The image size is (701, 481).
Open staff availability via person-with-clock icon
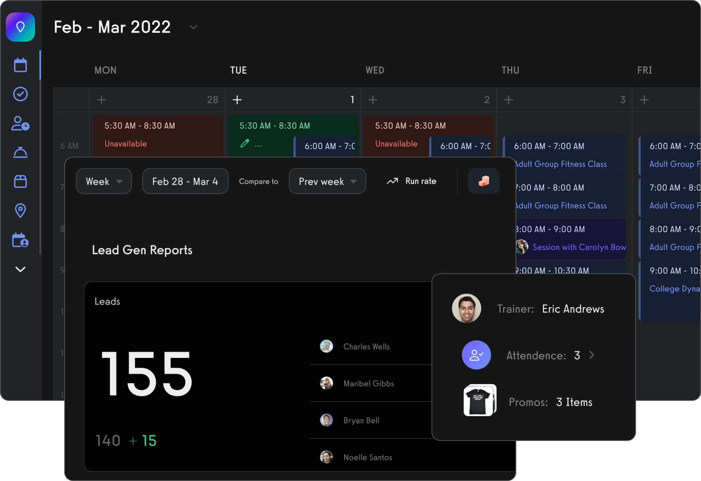tap(20, 123)
